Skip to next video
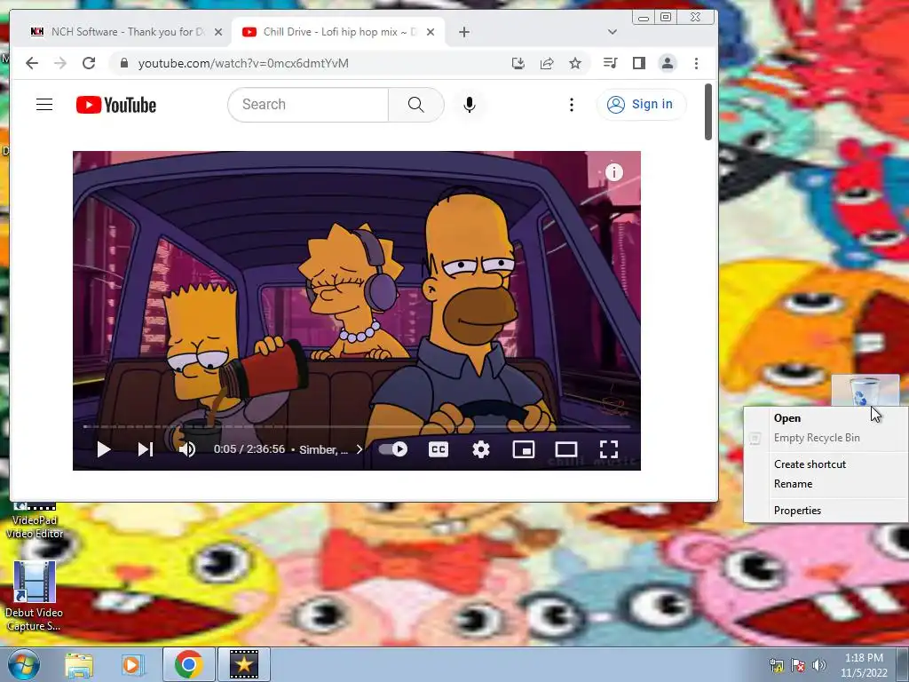This screenshot has width=909, height=682. [146, 449]
